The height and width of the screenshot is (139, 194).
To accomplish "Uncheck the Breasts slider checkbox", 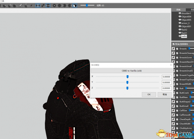I will (x=177, y=49).
